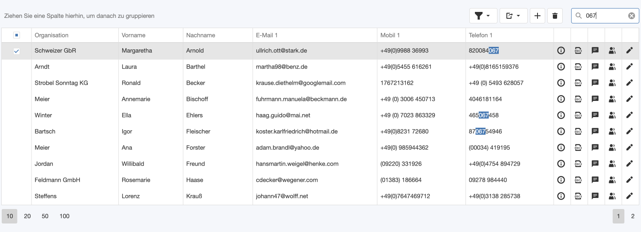Image resolution: width=641 pixels, height=232 pixels.
Task: Click the trash delete icon in toolbar
Action: 555,16
